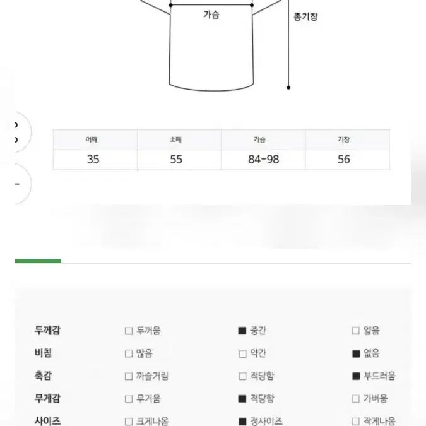Click the 어깨 column header

(93, 140)
